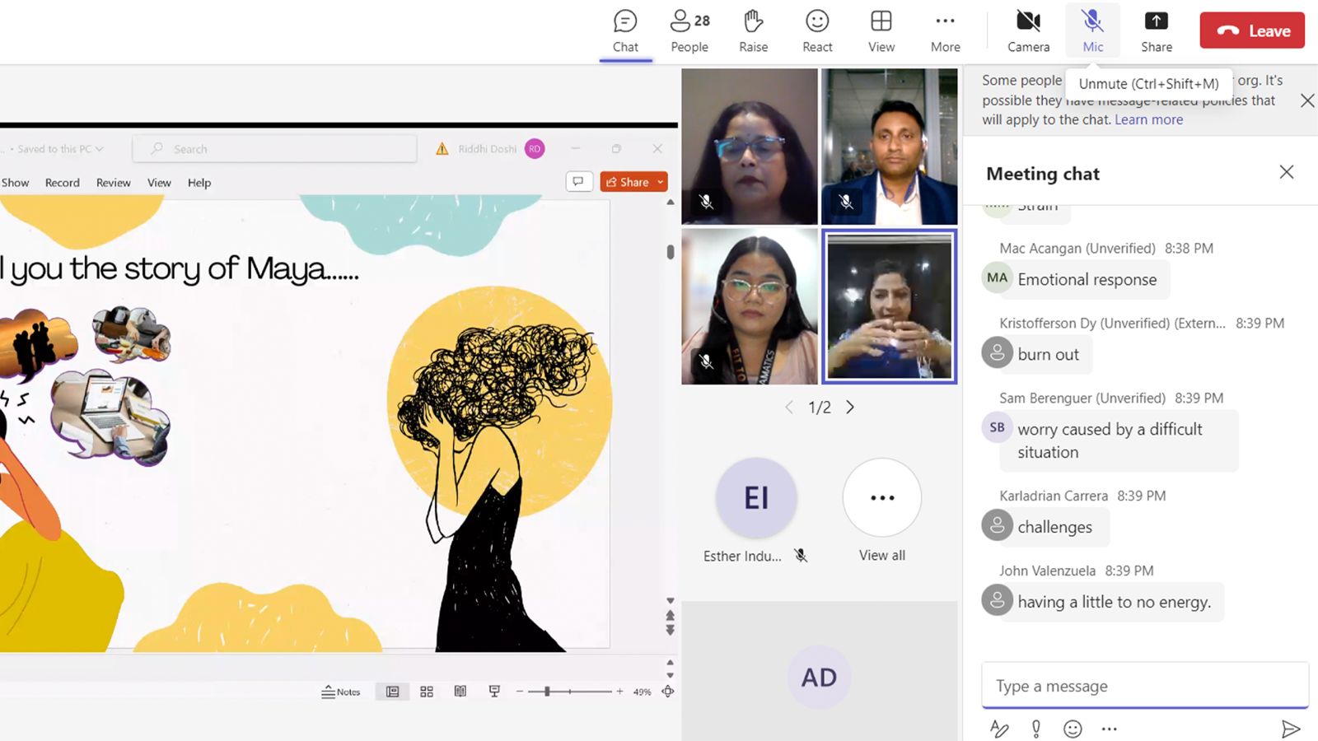
Task: Click the Learn more link
Action: point(1148,119)
